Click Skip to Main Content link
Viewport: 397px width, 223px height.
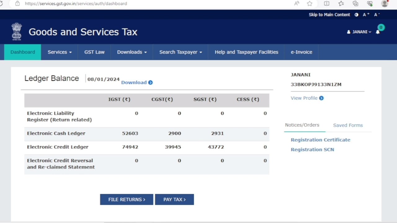pos(329,15)
